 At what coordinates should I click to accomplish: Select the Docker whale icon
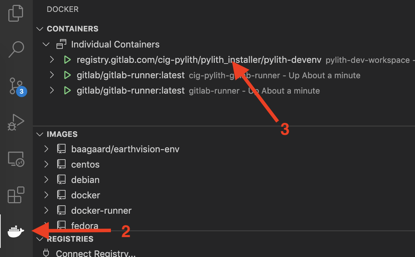click(x=16, y=231)
